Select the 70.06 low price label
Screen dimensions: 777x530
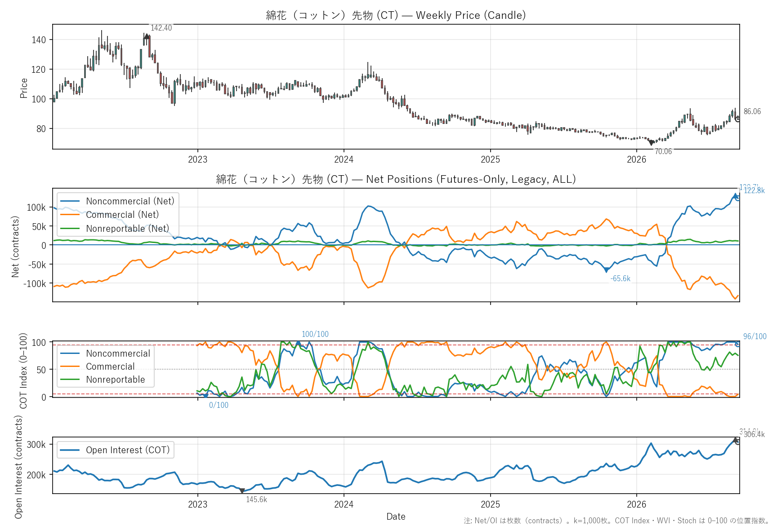coord(663,151)
